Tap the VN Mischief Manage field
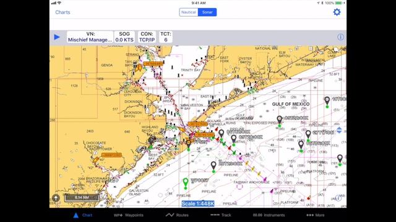 click(x=90, y=37)
